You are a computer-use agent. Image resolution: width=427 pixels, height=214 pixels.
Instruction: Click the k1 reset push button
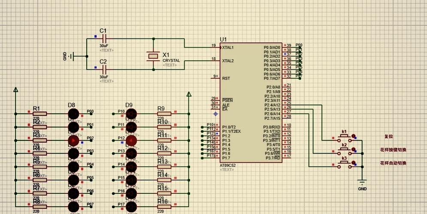pos(344,138)
